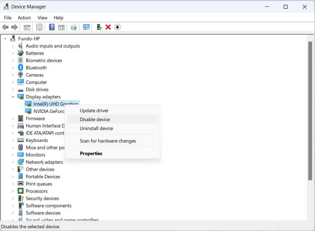Open Properties from the context menu
Screen dimensions: 315x231
pos(91,153)
